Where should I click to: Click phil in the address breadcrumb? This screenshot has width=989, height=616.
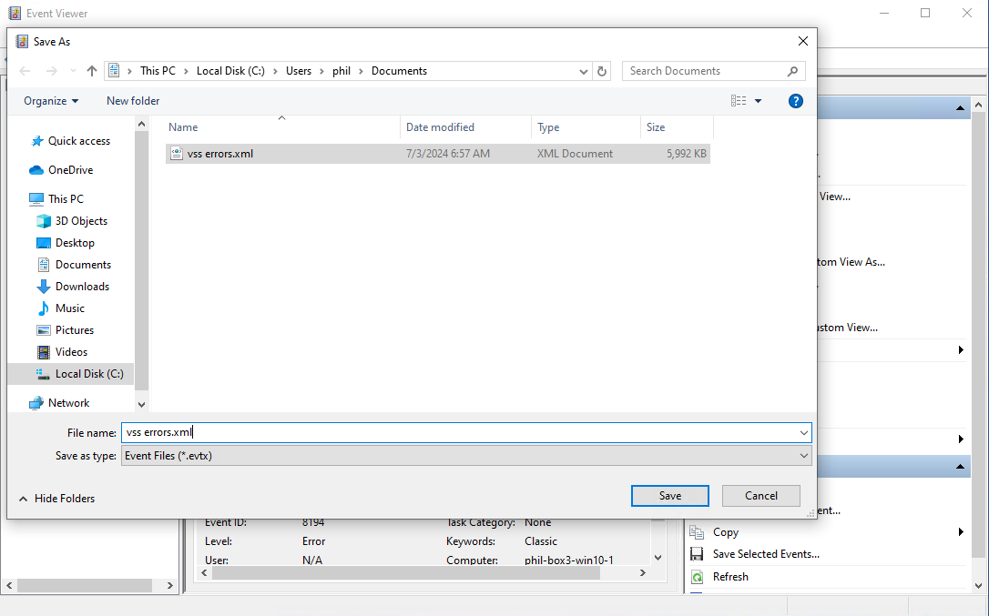click(342, 71)
